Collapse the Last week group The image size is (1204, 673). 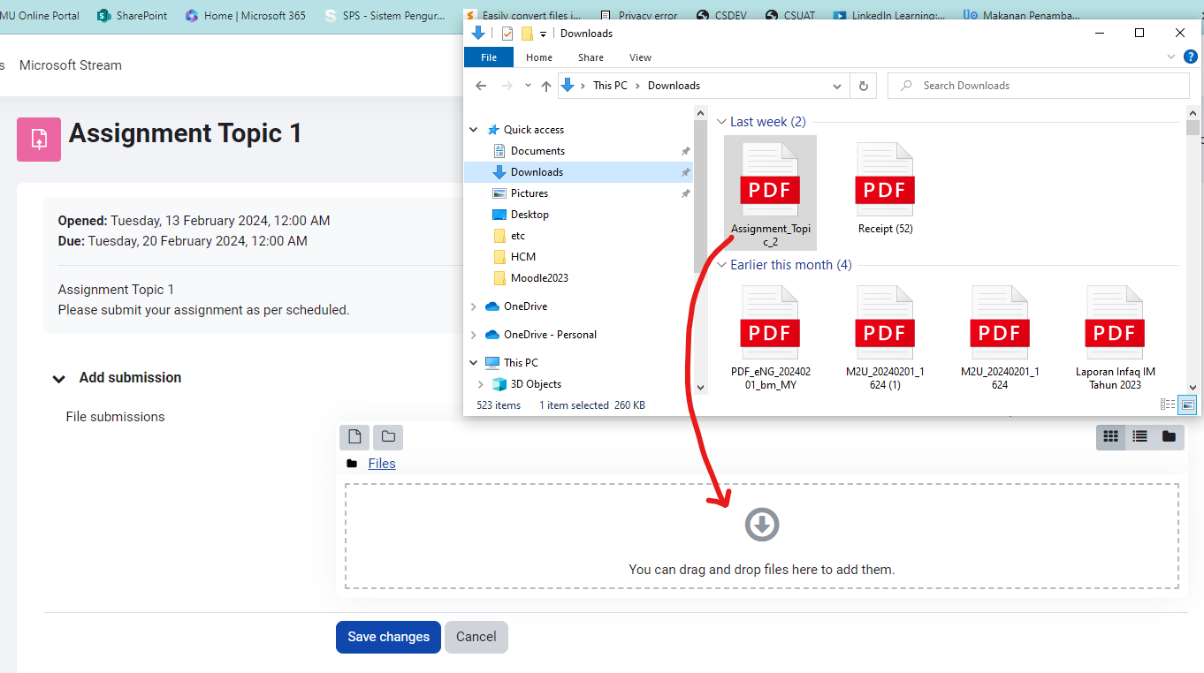[x=721, y=122]
